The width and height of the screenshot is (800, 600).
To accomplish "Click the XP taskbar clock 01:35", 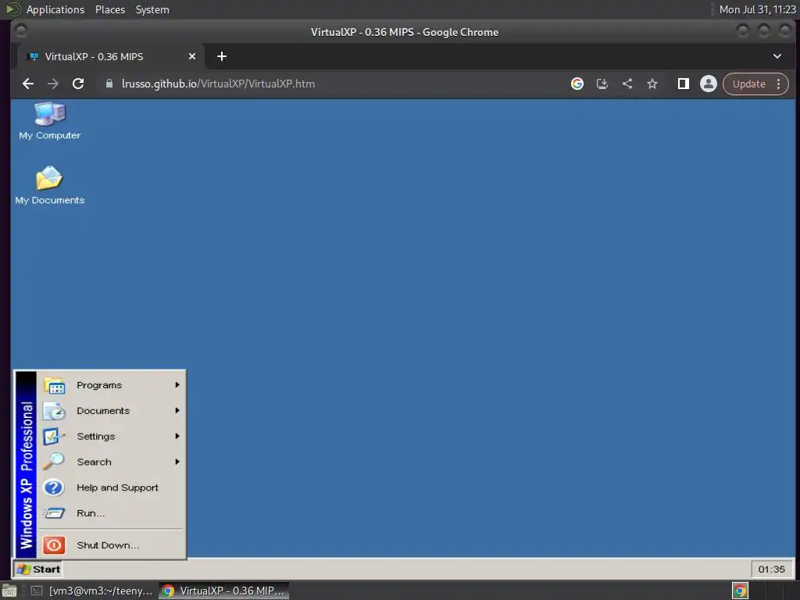I will pyautogui.click(x=771, y=569).
